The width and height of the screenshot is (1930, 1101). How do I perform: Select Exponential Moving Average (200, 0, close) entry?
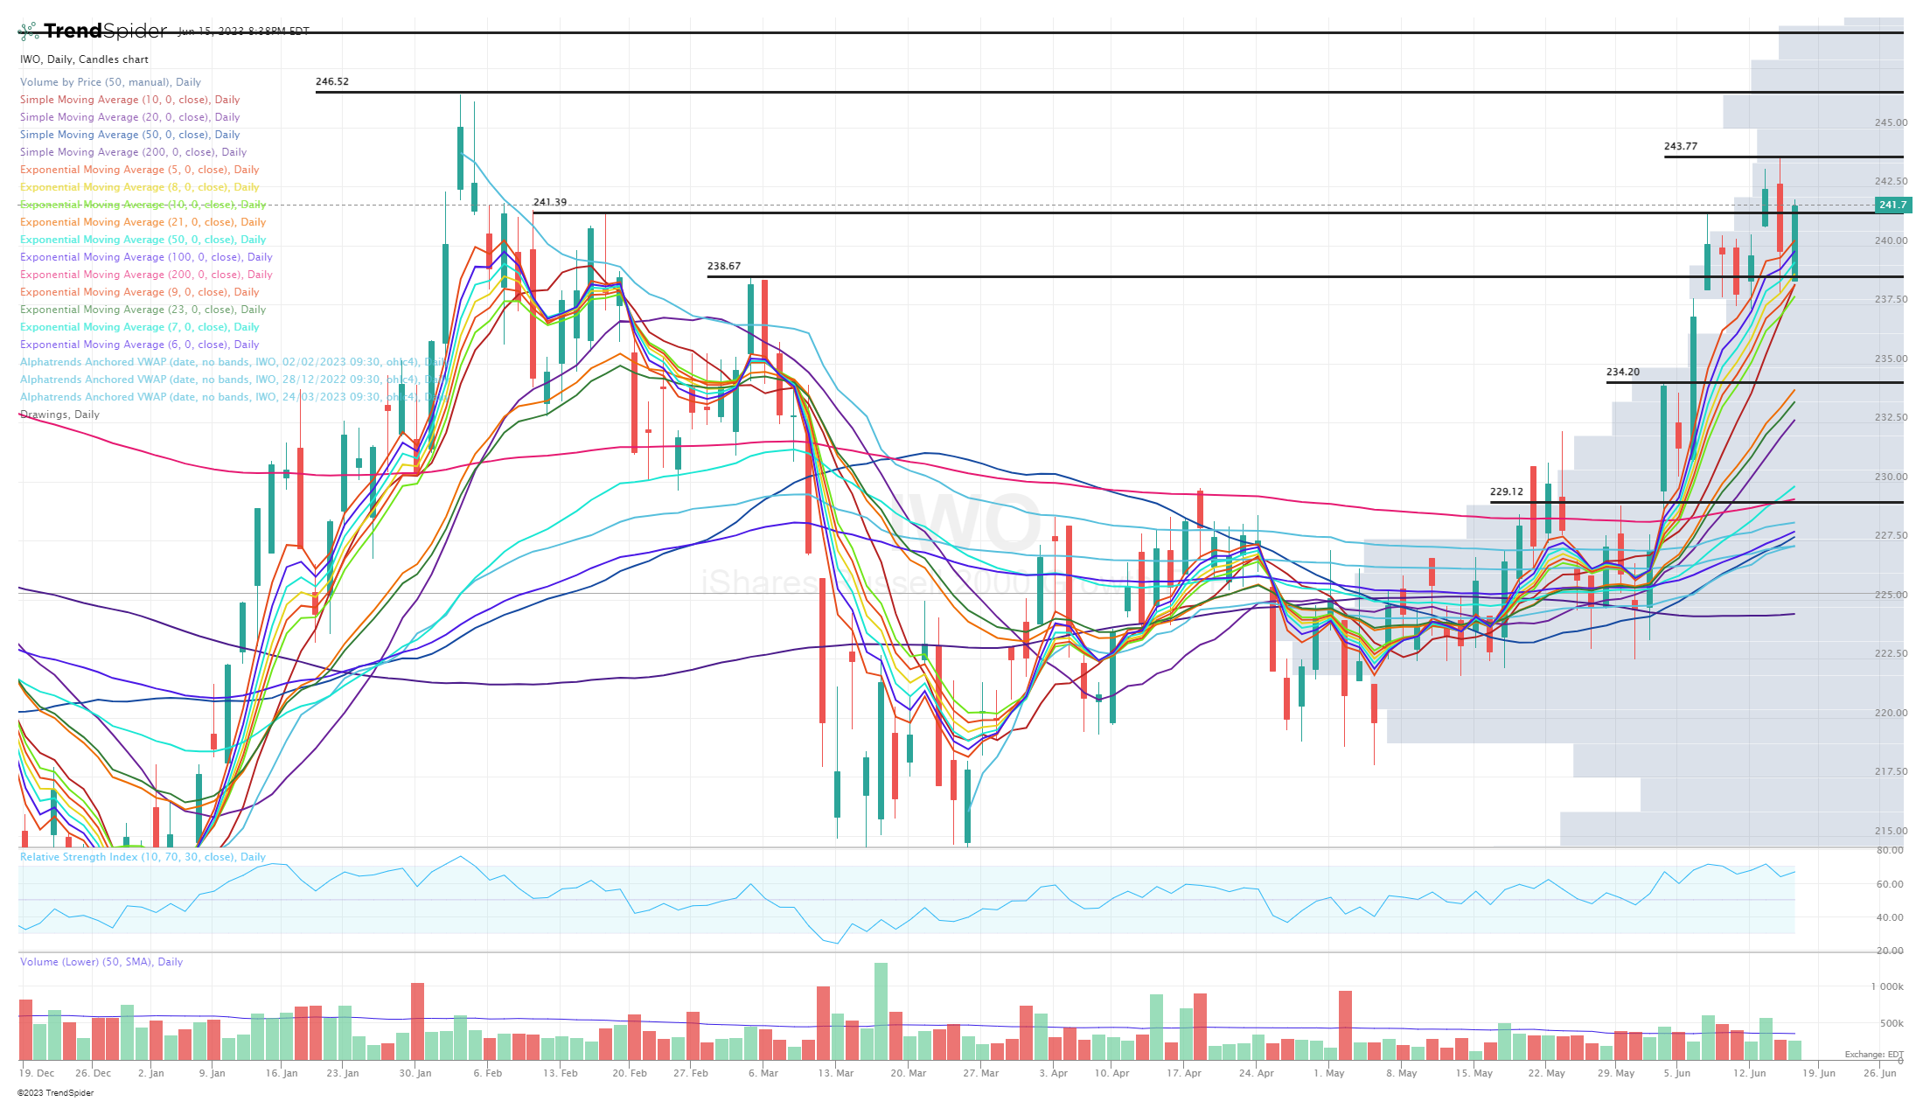point(146,275)
